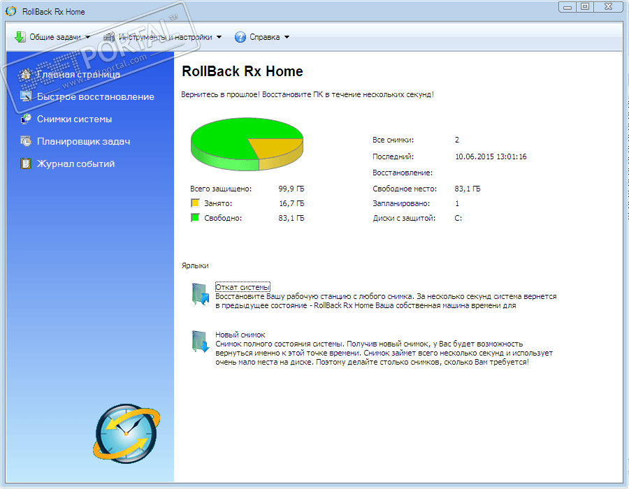
Task: Click the clock icon for Планировщик задач
Action: 26,142
